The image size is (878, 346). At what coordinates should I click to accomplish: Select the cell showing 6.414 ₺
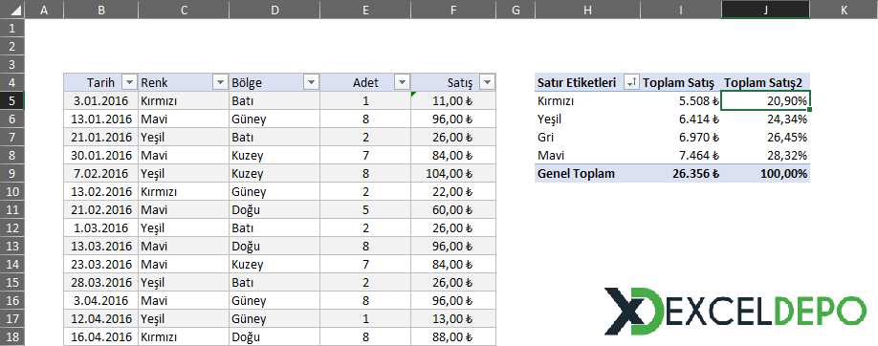[x=680, y=119]
